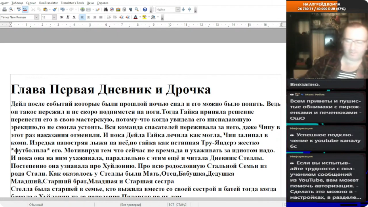
Task: Click the ВСТ insert mode indicator
Action: coord(171,205)
